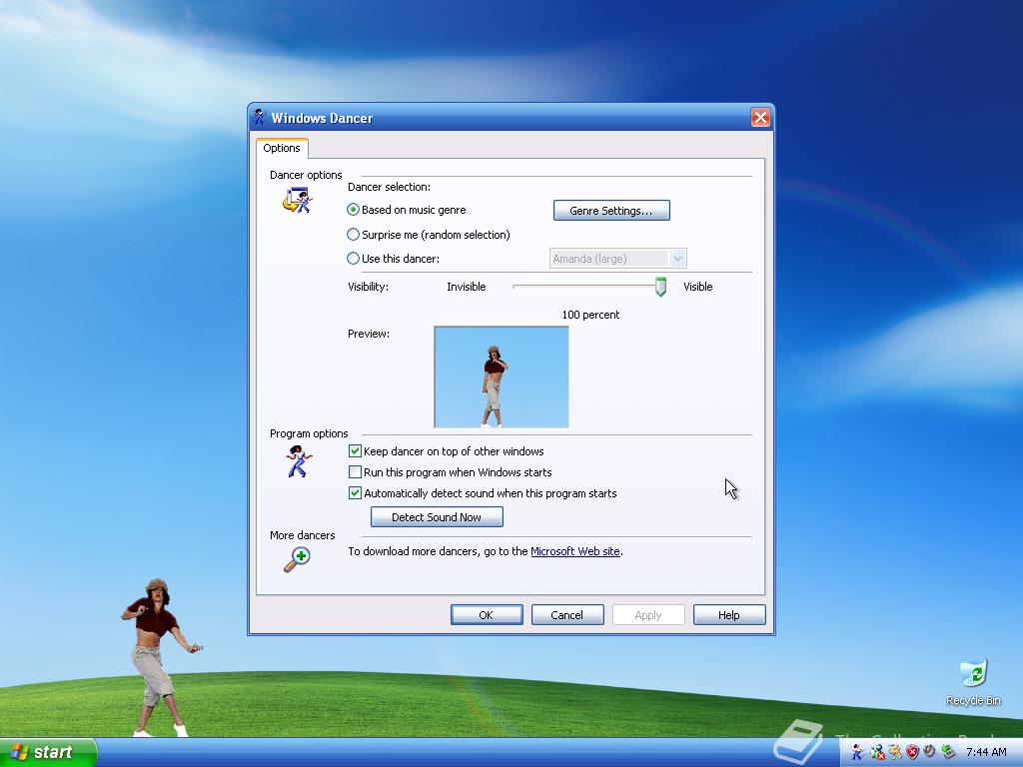
Task: Click the Program options dancer icon
Action: click(x=299, y=461)
